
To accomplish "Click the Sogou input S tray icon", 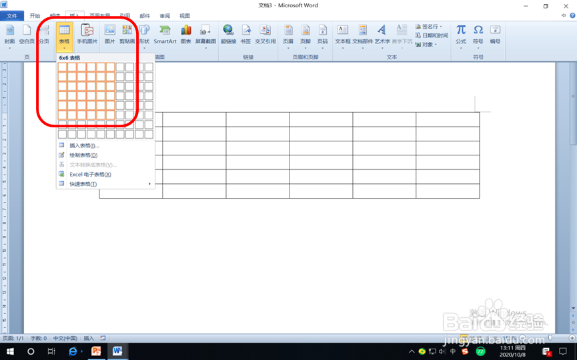I will [x=465, y=351].
